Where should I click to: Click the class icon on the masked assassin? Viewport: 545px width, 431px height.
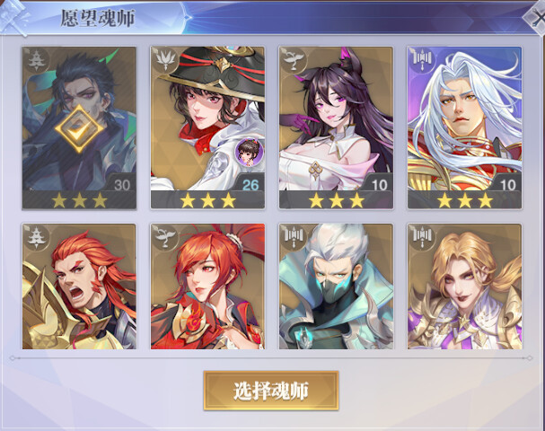294,237
